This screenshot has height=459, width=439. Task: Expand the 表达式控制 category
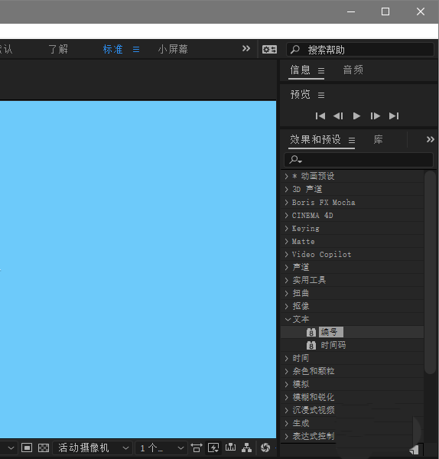287,437
